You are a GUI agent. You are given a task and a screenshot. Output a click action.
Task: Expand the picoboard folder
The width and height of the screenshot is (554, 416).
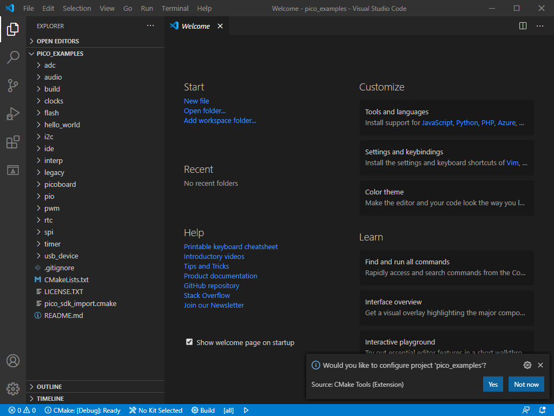[95, 184]
